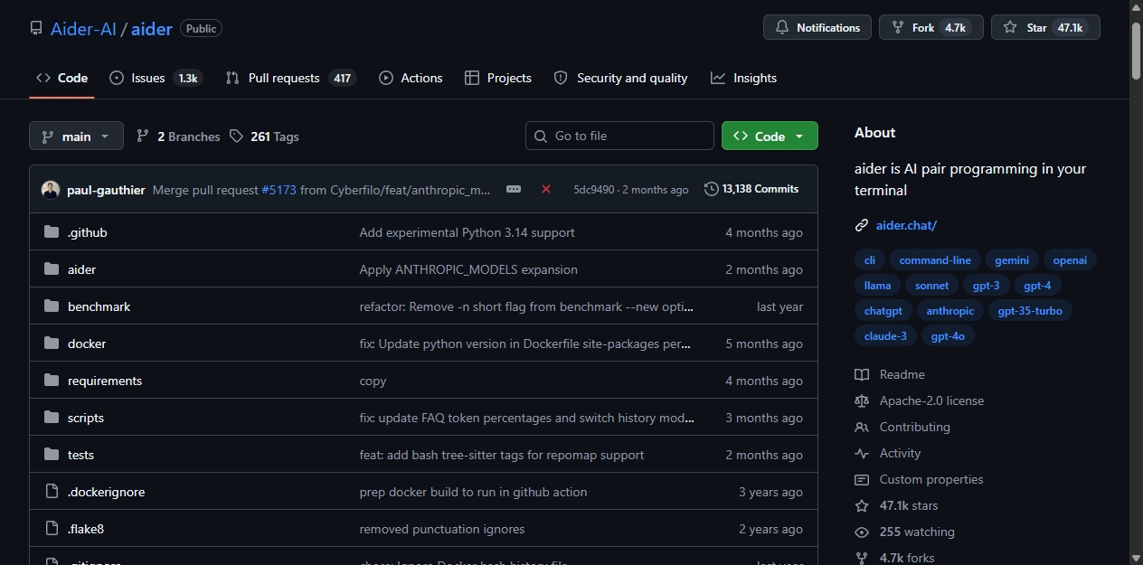The height and width of the screenshot is (565, 1143).
Task: Select the llama topic tag
Action: 877,286
